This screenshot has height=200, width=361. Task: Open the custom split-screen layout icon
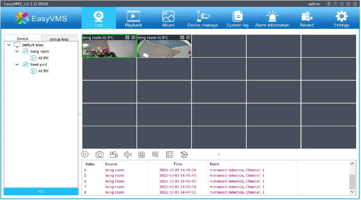tap(155, 155)
